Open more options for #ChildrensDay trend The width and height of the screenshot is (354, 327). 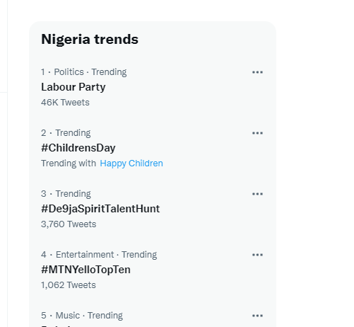coord(257,133)
